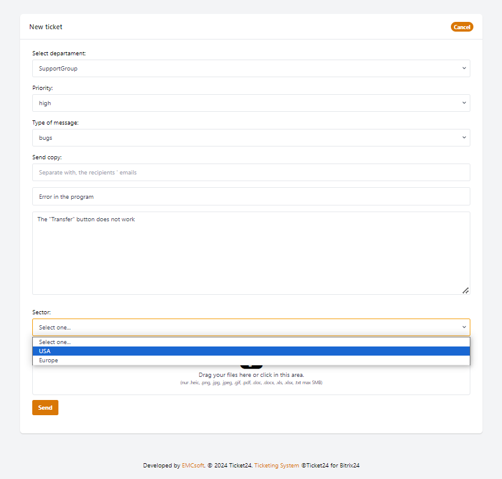Click the subject field 'Error in the program'
The image size is (502, 479).
[251, 197]
